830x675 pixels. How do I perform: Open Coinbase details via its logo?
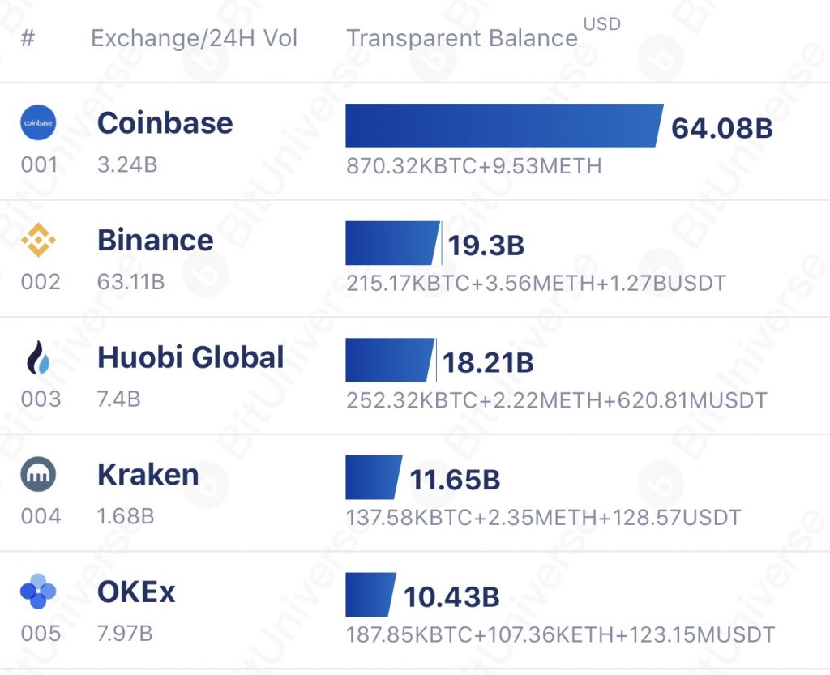click(x=37, y=123)
